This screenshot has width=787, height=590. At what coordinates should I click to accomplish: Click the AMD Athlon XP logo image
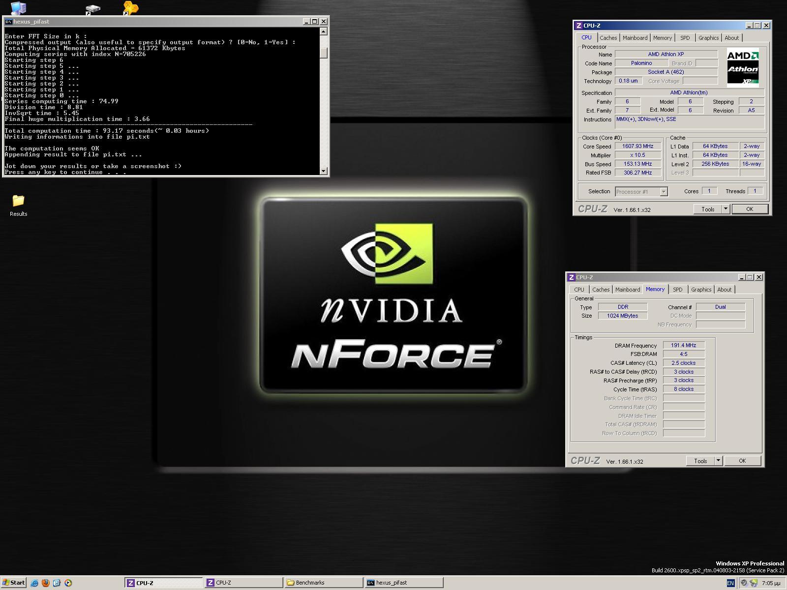(x=743, y=68)
